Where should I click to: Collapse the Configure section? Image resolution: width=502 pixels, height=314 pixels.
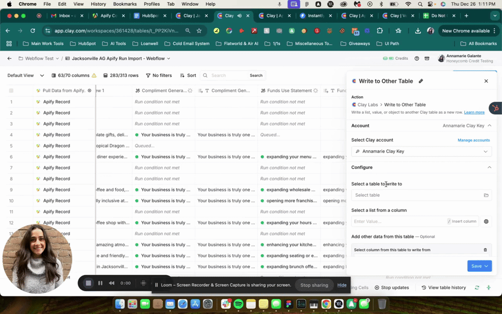click(489, 167)
